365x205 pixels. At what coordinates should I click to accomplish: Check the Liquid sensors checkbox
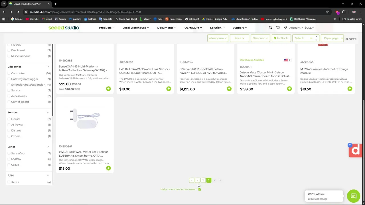point(9,119)
